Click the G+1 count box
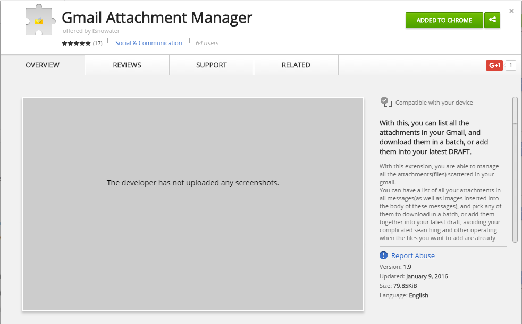 [510, 65]
